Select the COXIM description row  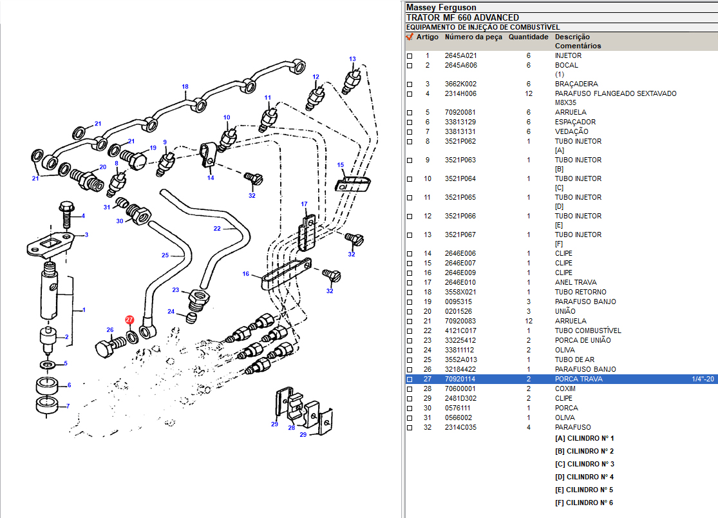pyautogui.click(x=563, y=389)
